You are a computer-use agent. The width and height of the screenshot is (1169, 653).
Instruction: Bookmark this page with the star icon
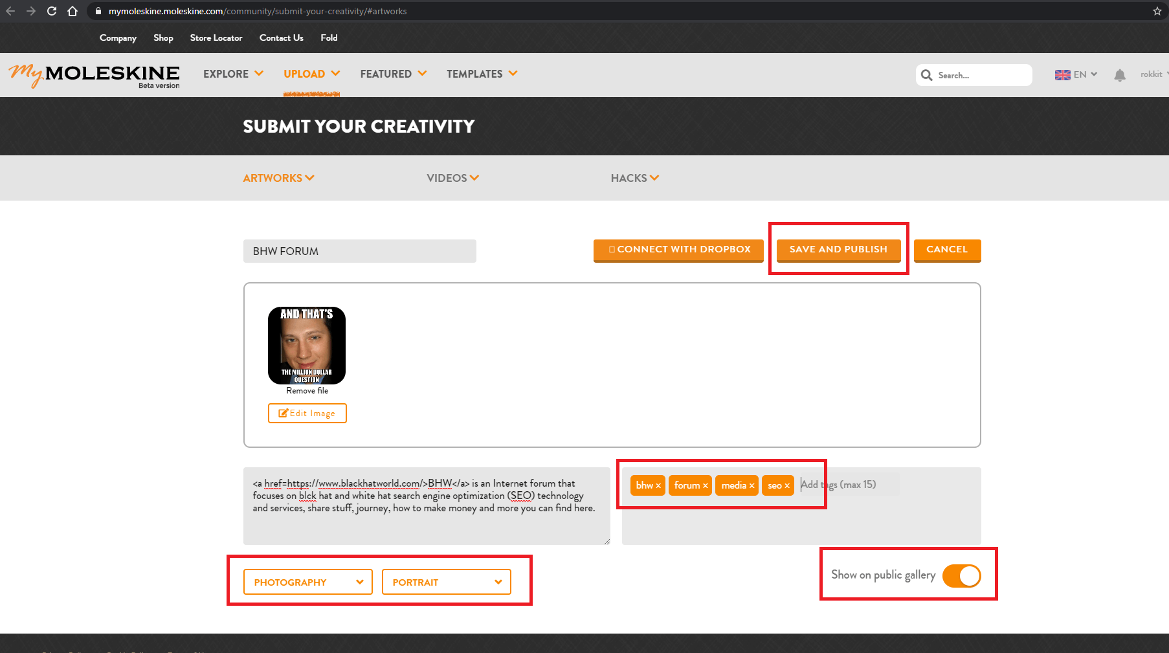point(1157,11)
